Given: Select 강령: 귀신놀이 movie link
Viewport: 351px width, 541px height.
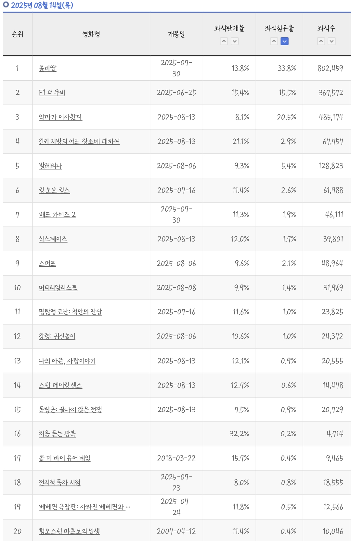Looking at the screenshot, I should coord(57,336).
